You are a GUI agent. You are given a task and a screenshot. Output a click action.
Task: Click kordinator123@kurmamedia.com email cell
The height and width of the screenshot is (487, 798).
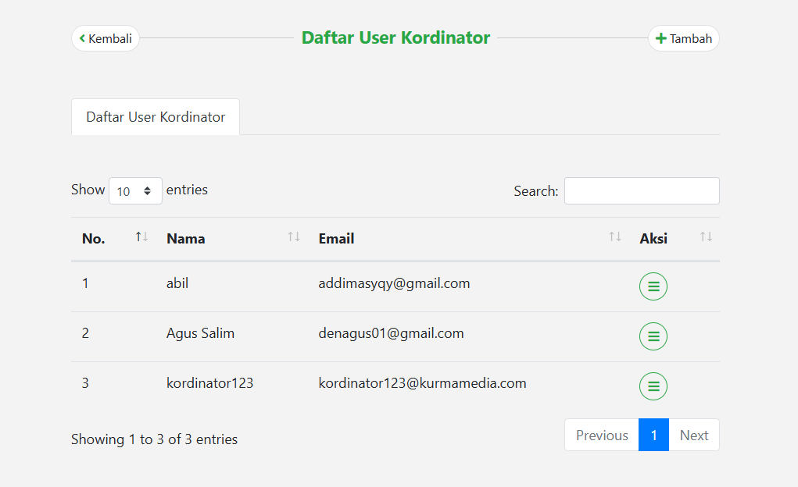(x=422, y=383)
